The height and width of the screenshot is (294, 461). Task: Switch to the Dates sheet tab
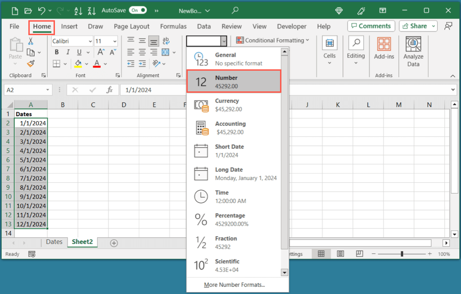(x=54, y=242)
